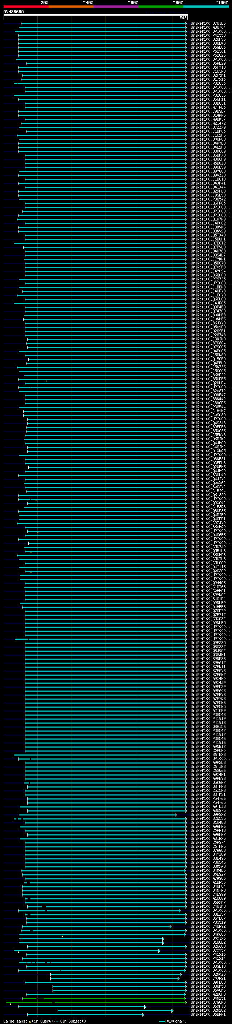Open UniRef100_Q14AA6 subject link
This screenshot has height=1024, width=232.
[x=208, y=115]
